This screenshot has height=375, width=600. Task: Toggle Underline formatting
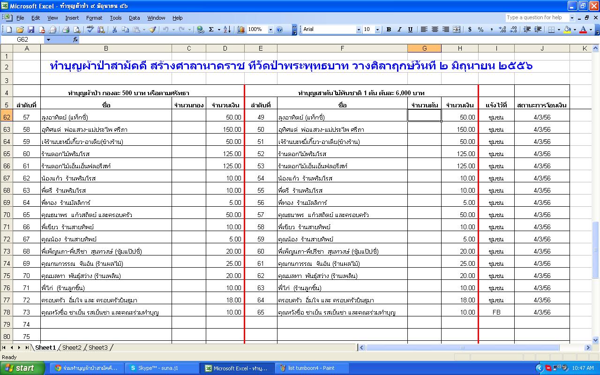point(410,30)
